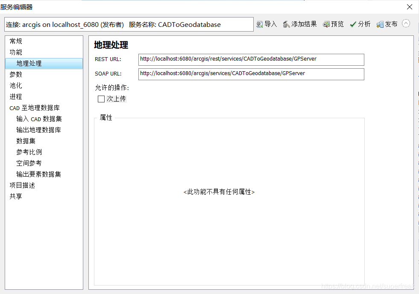Click the 地理处理 heading text
The width and height of the screenshot is (419, 294).
tap(111, 45)
